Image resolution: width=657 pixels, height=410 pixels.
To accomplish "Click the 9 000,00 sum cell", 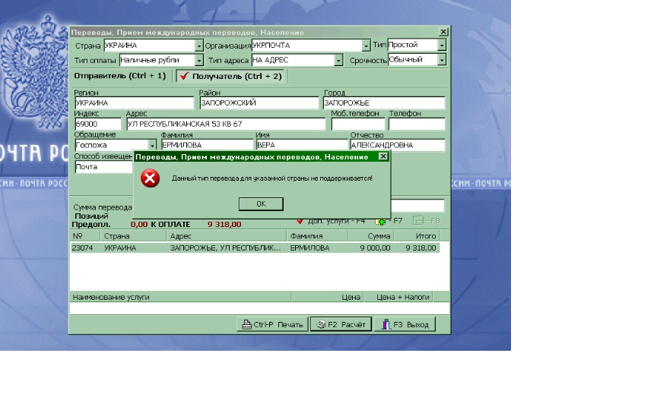I will pos(375,248).
